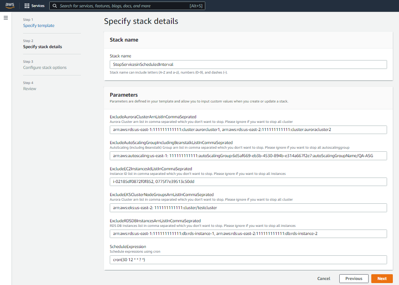Navigate back to Step 1 Specify template
This screenshot has height=285, width=399.
pos(39,25)
